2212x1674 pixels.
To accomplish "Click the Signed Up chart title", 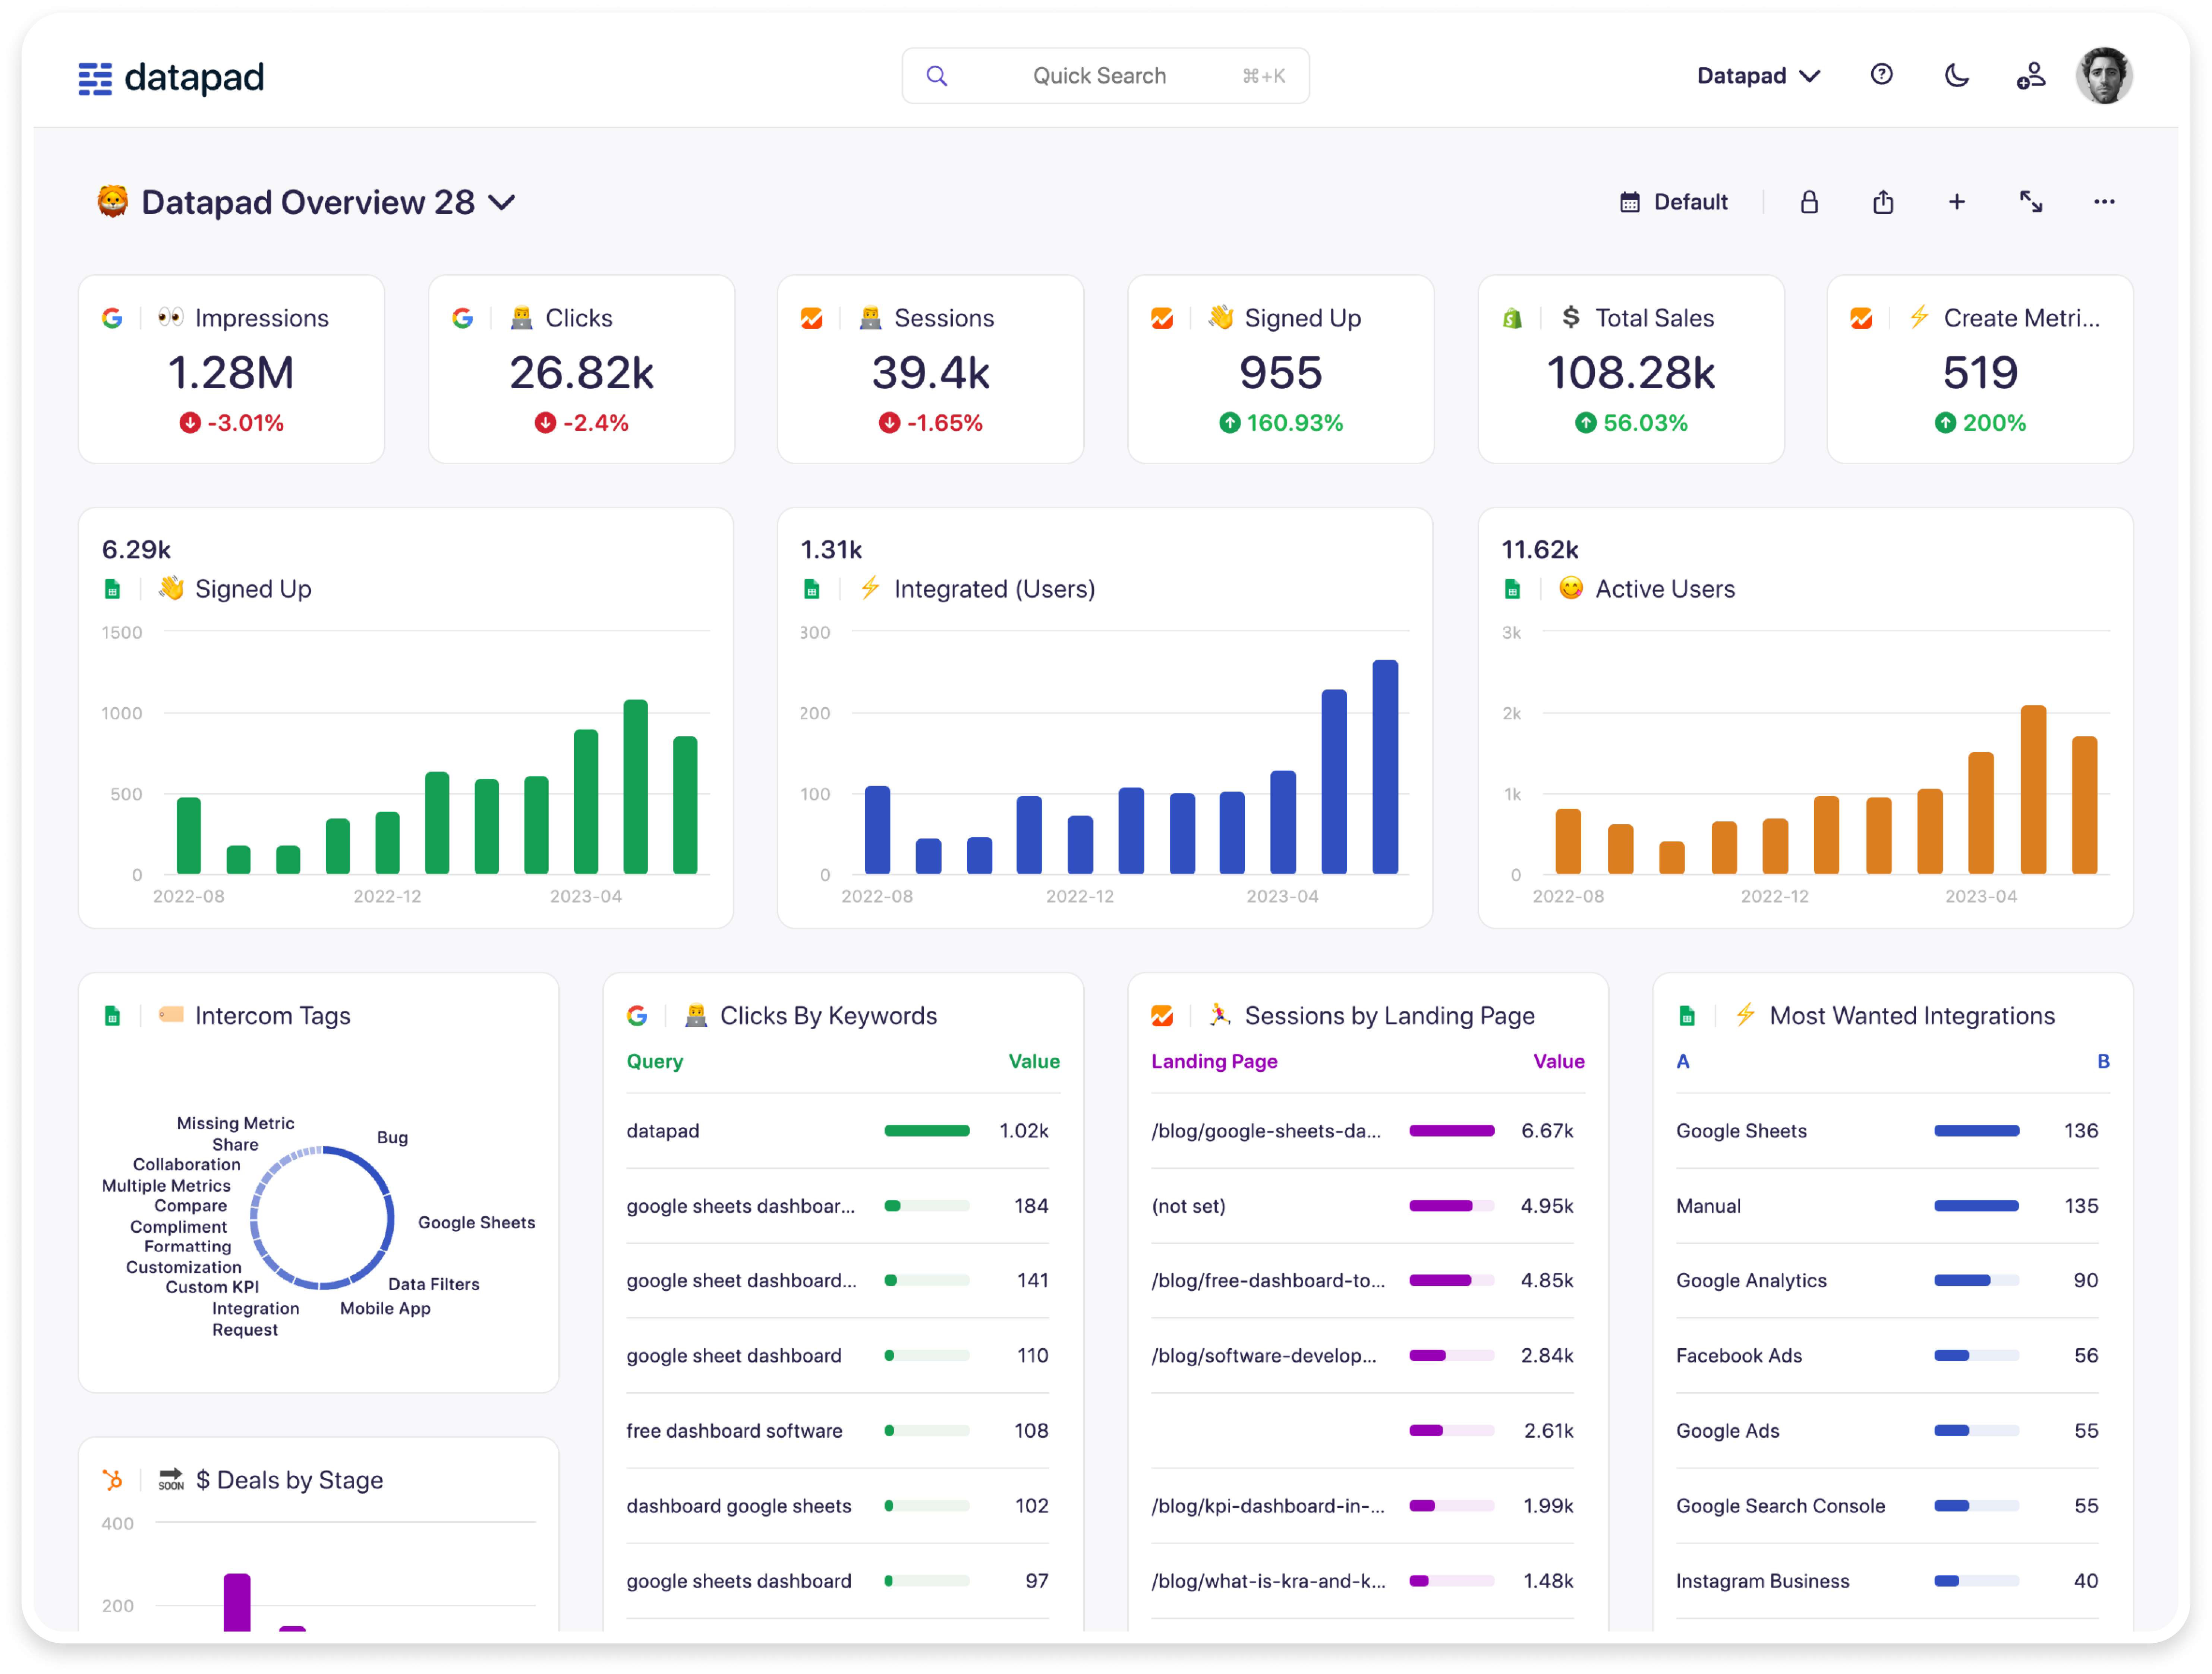I will pos(253,589).
